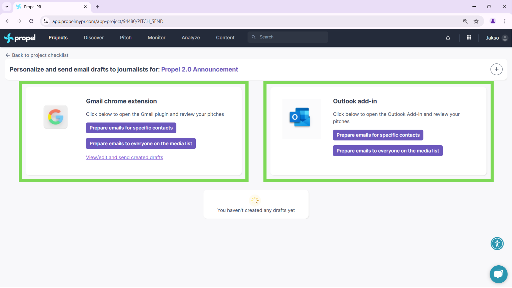512x288 pixels.
Task: Open a new browser tab
Action: tap(97, 7)
